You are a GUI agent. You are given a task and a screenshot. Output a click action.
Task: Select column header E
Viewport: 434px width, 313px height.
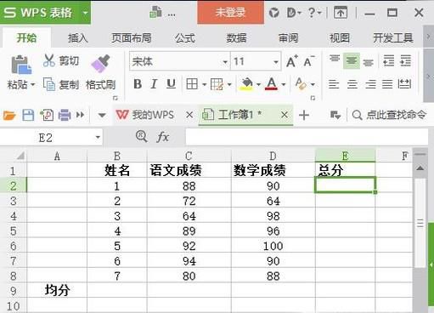pos(346,156)
